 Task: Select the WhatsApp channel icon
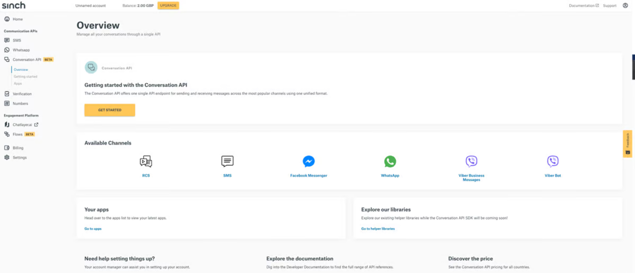click(x=390, y=161)
